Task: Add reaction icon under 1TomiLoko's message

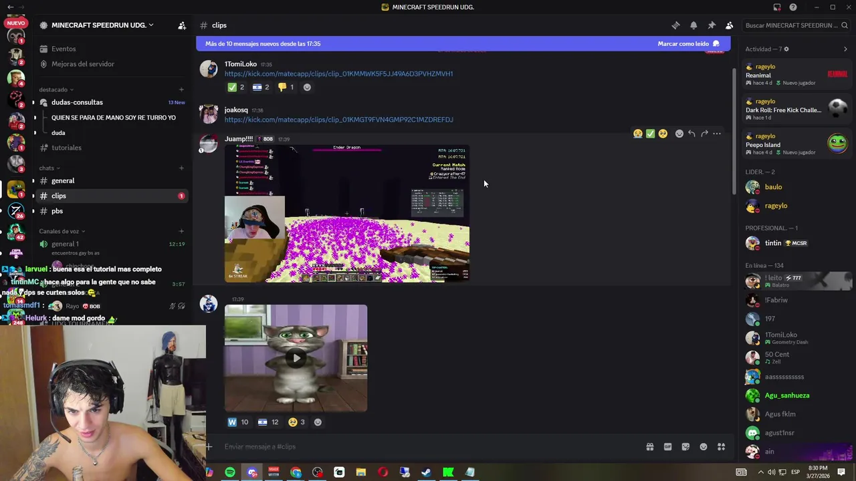Action: tap(307, 88)
